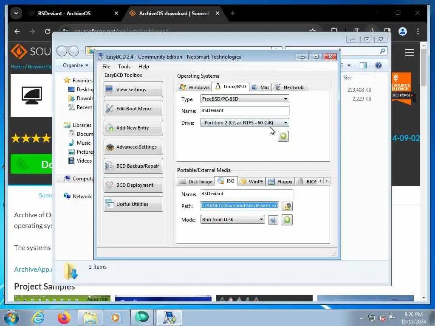Image resolution: width=435 pixels, height=326 pixels.
Task: Click the blue help icon beside Mode
Action: pyautogui.click(x=273, y=220)
